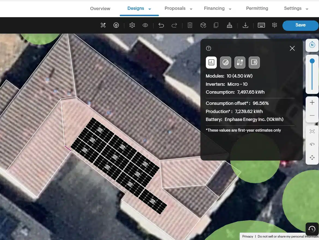Image resolution: width=319 pixels, height=240 pixels.
Task: Open design settings gear icon
Action: click(x=132, y=25)
